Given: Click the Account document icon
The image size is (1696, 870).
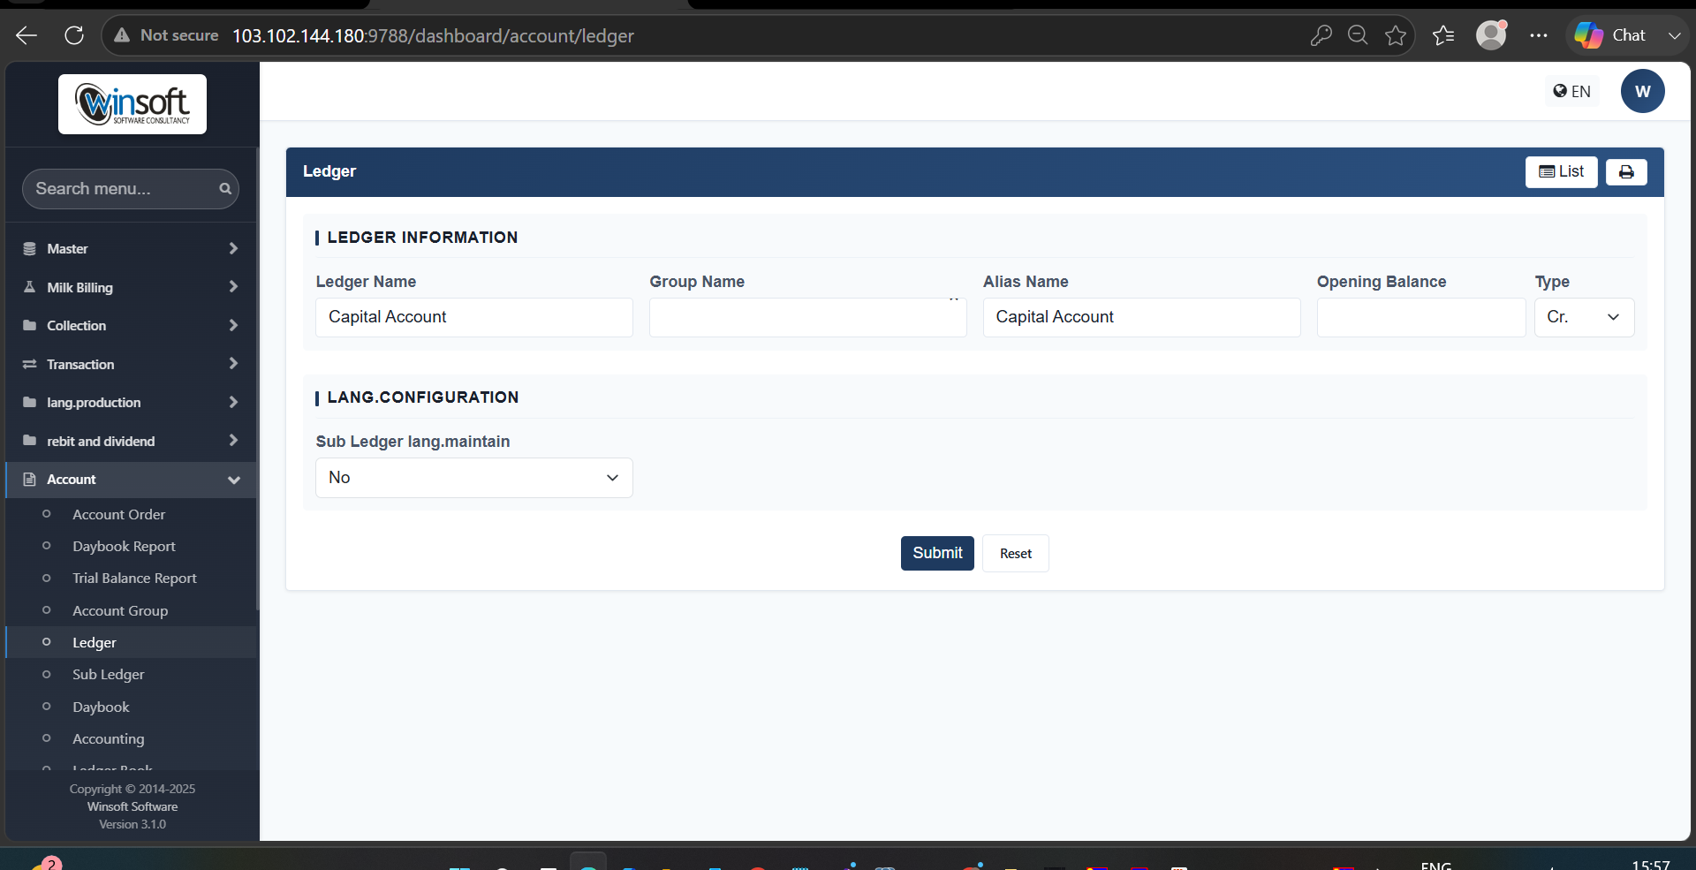Looking at the screenshot, I should [x=29, y=480].
